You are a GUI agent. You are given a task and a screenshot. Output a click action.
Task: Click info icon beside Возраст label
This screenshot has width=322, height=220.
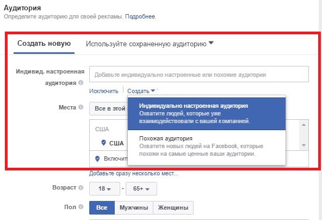81,187
